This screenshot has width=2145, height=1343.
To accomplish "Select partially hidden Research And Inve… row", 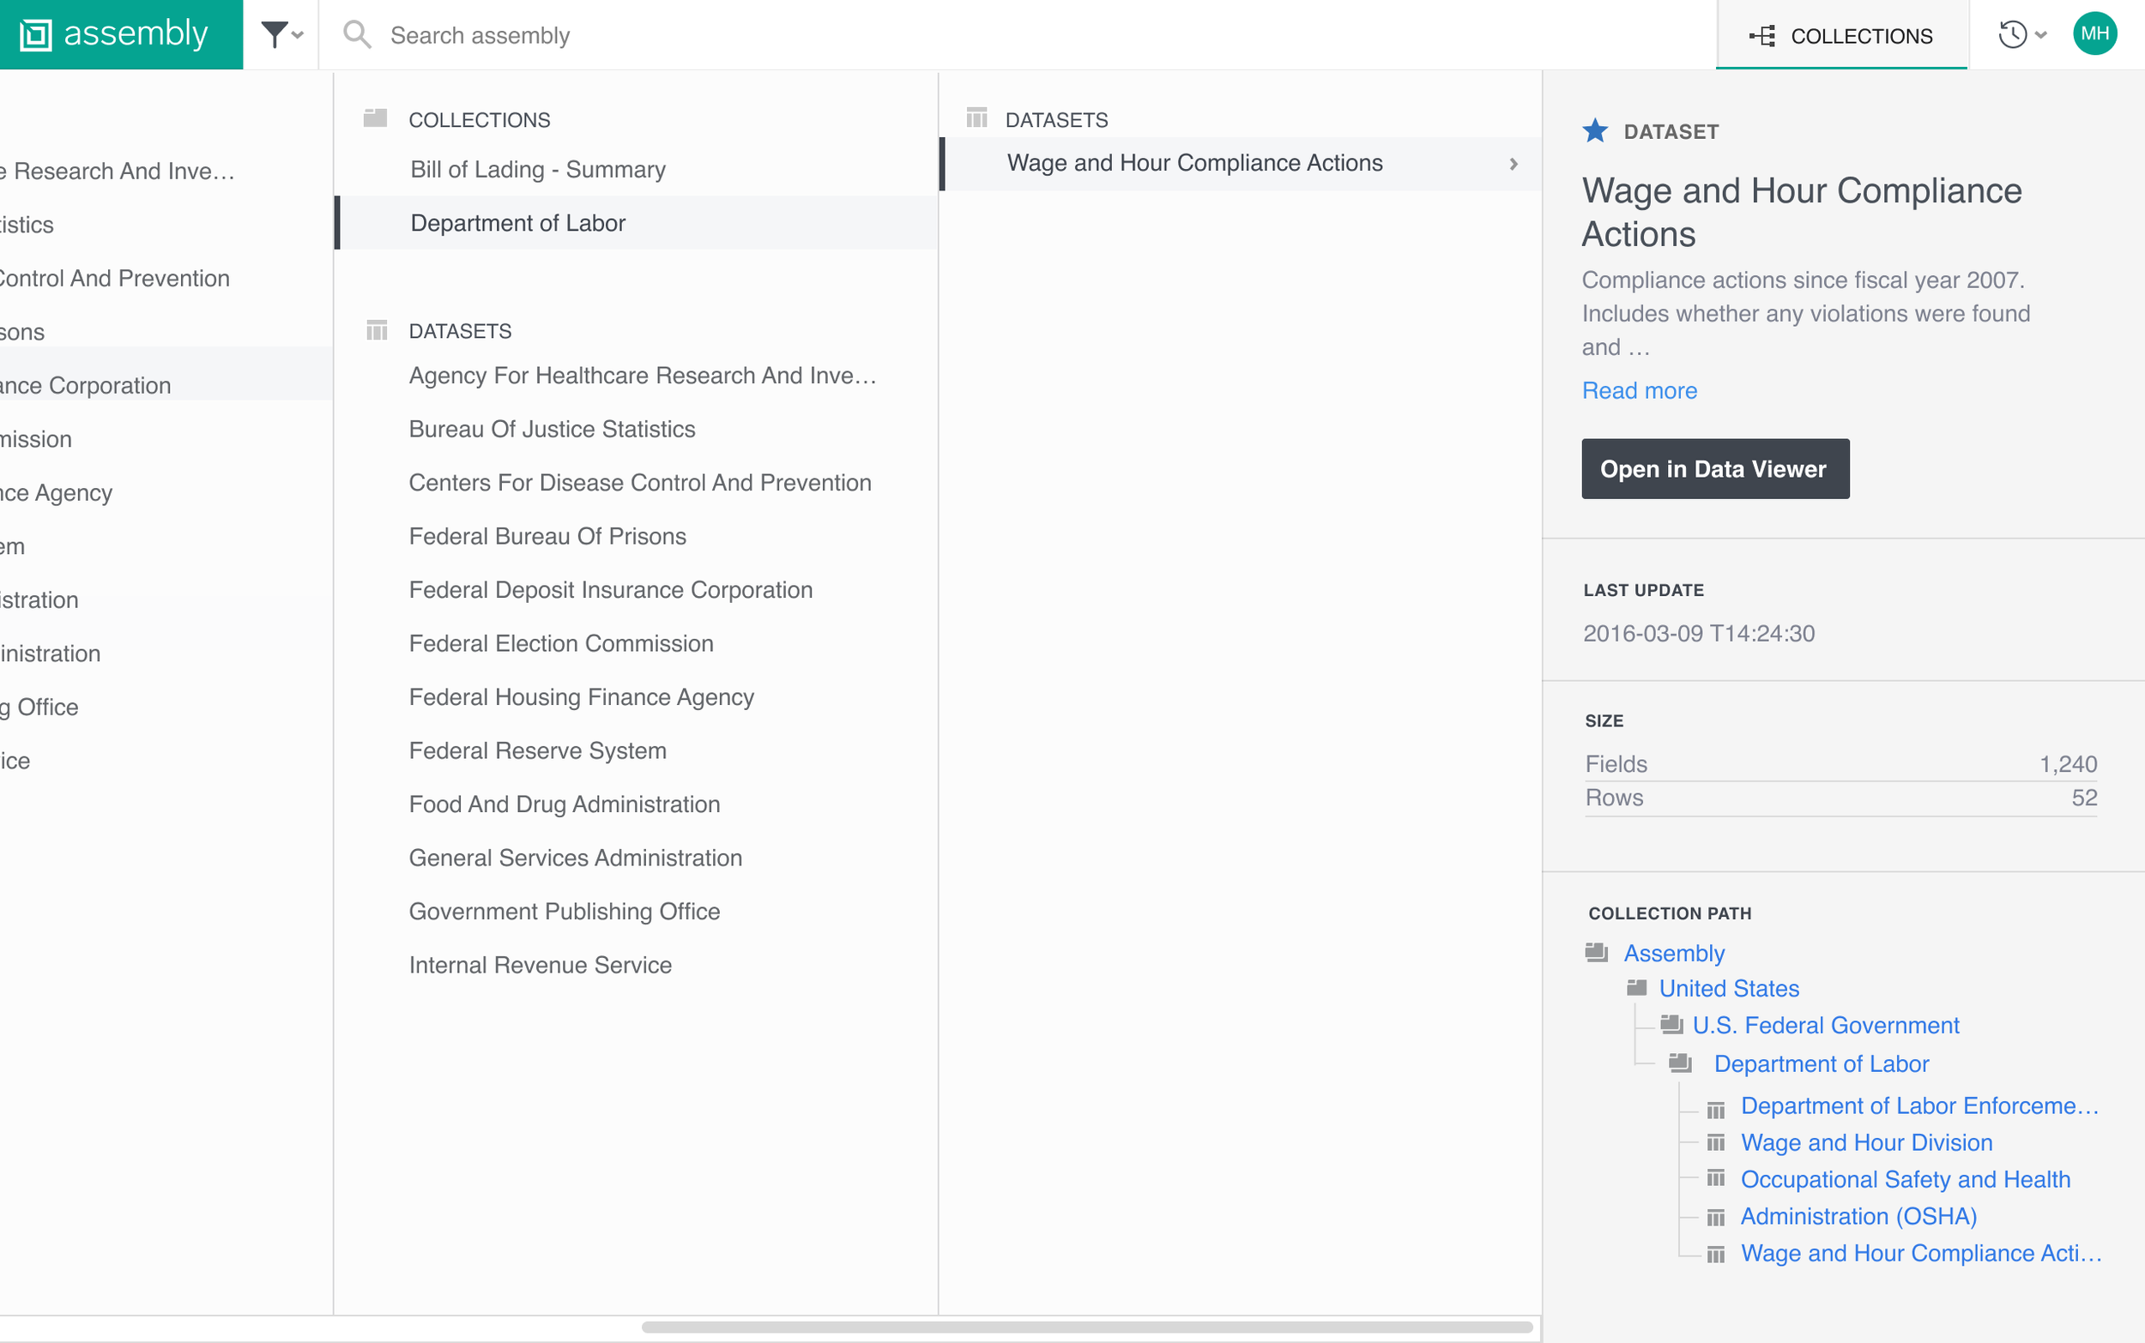I will click(118, 171).
